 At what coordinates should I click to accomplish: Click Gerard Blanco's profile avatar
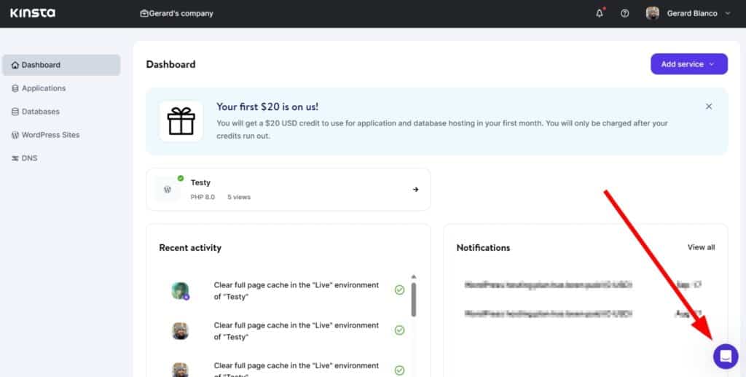652,13
